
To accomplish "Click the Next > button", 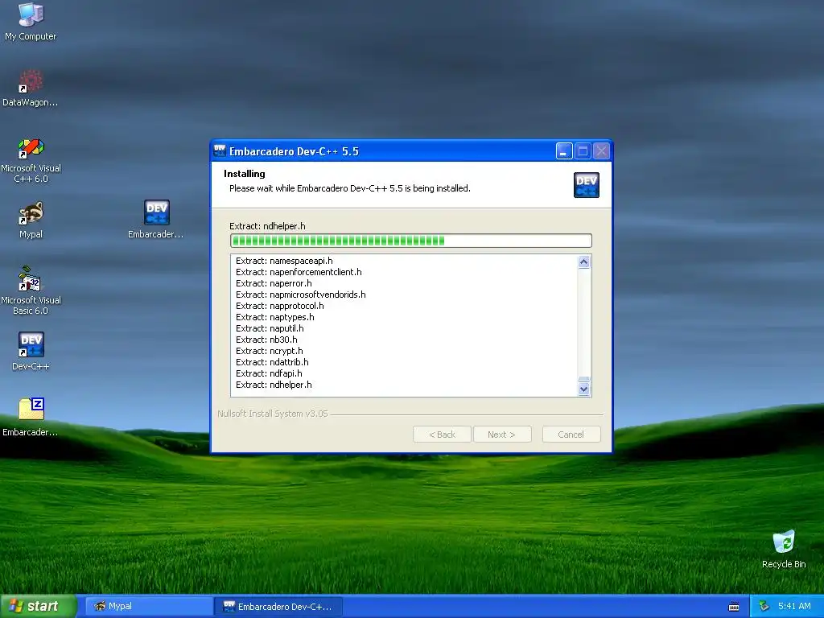I will 502,434.
